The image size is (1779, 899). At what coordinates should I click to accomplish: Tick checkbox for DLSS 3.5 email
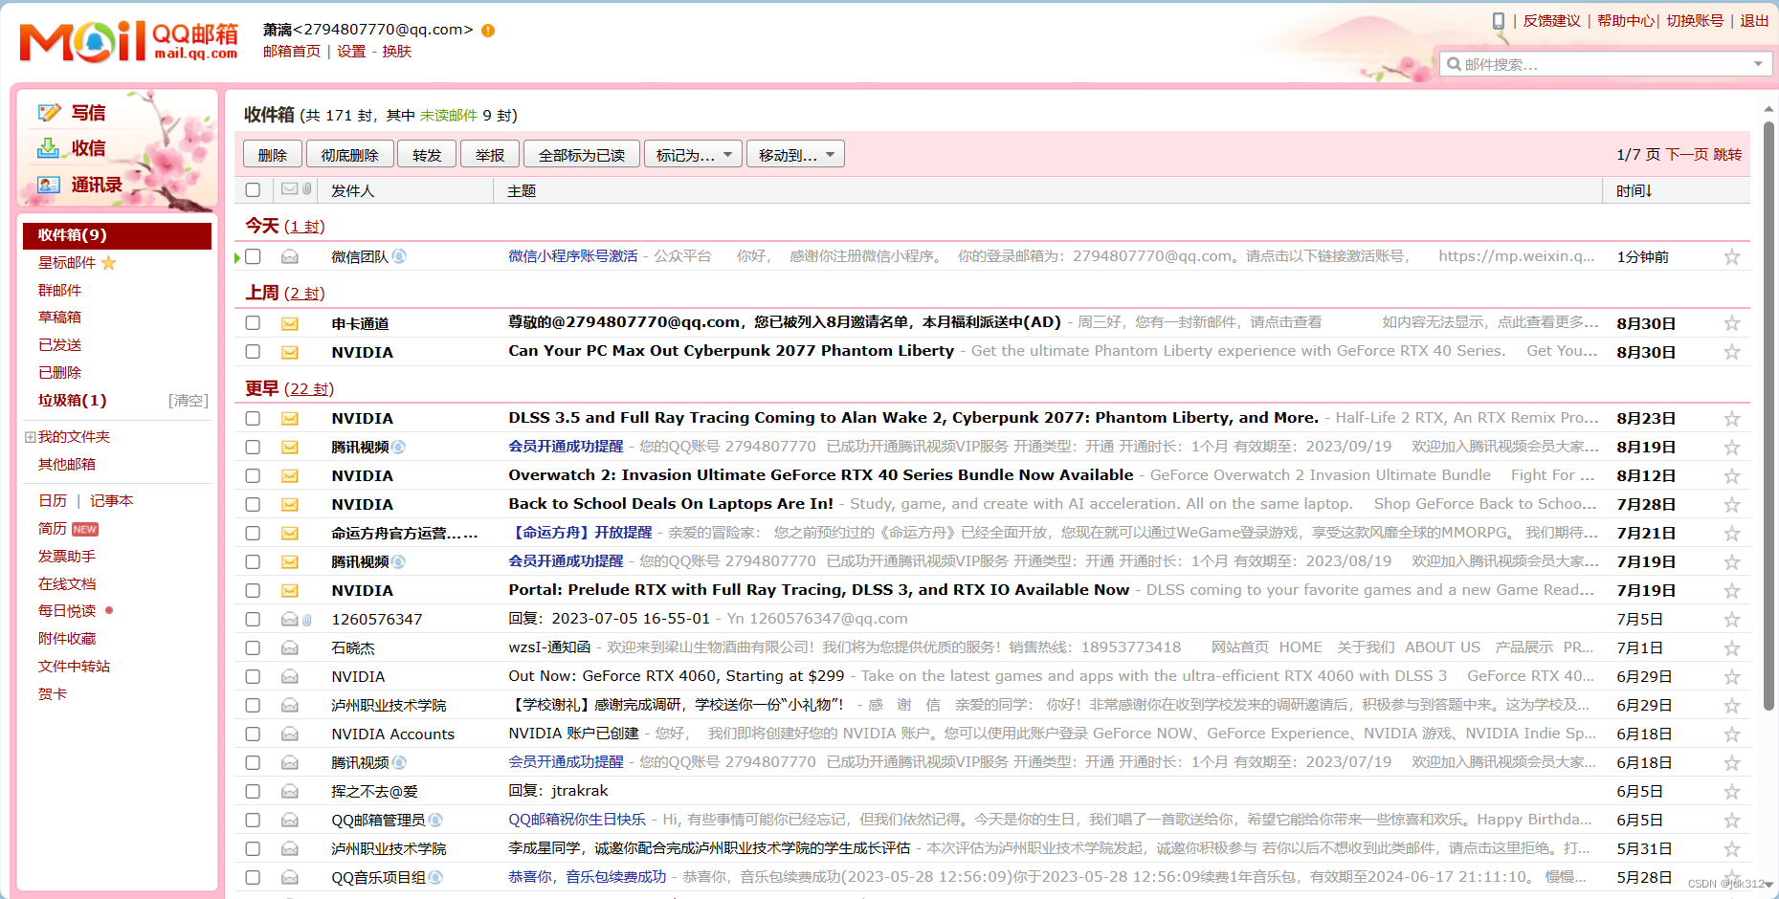(x=253, y=418)
